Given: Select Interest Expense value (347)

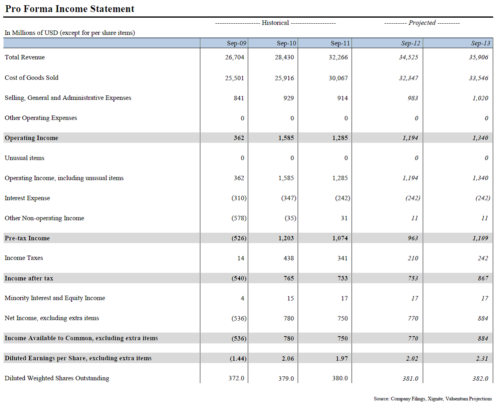Looking at the screenshot, I should tap(289, 198).
